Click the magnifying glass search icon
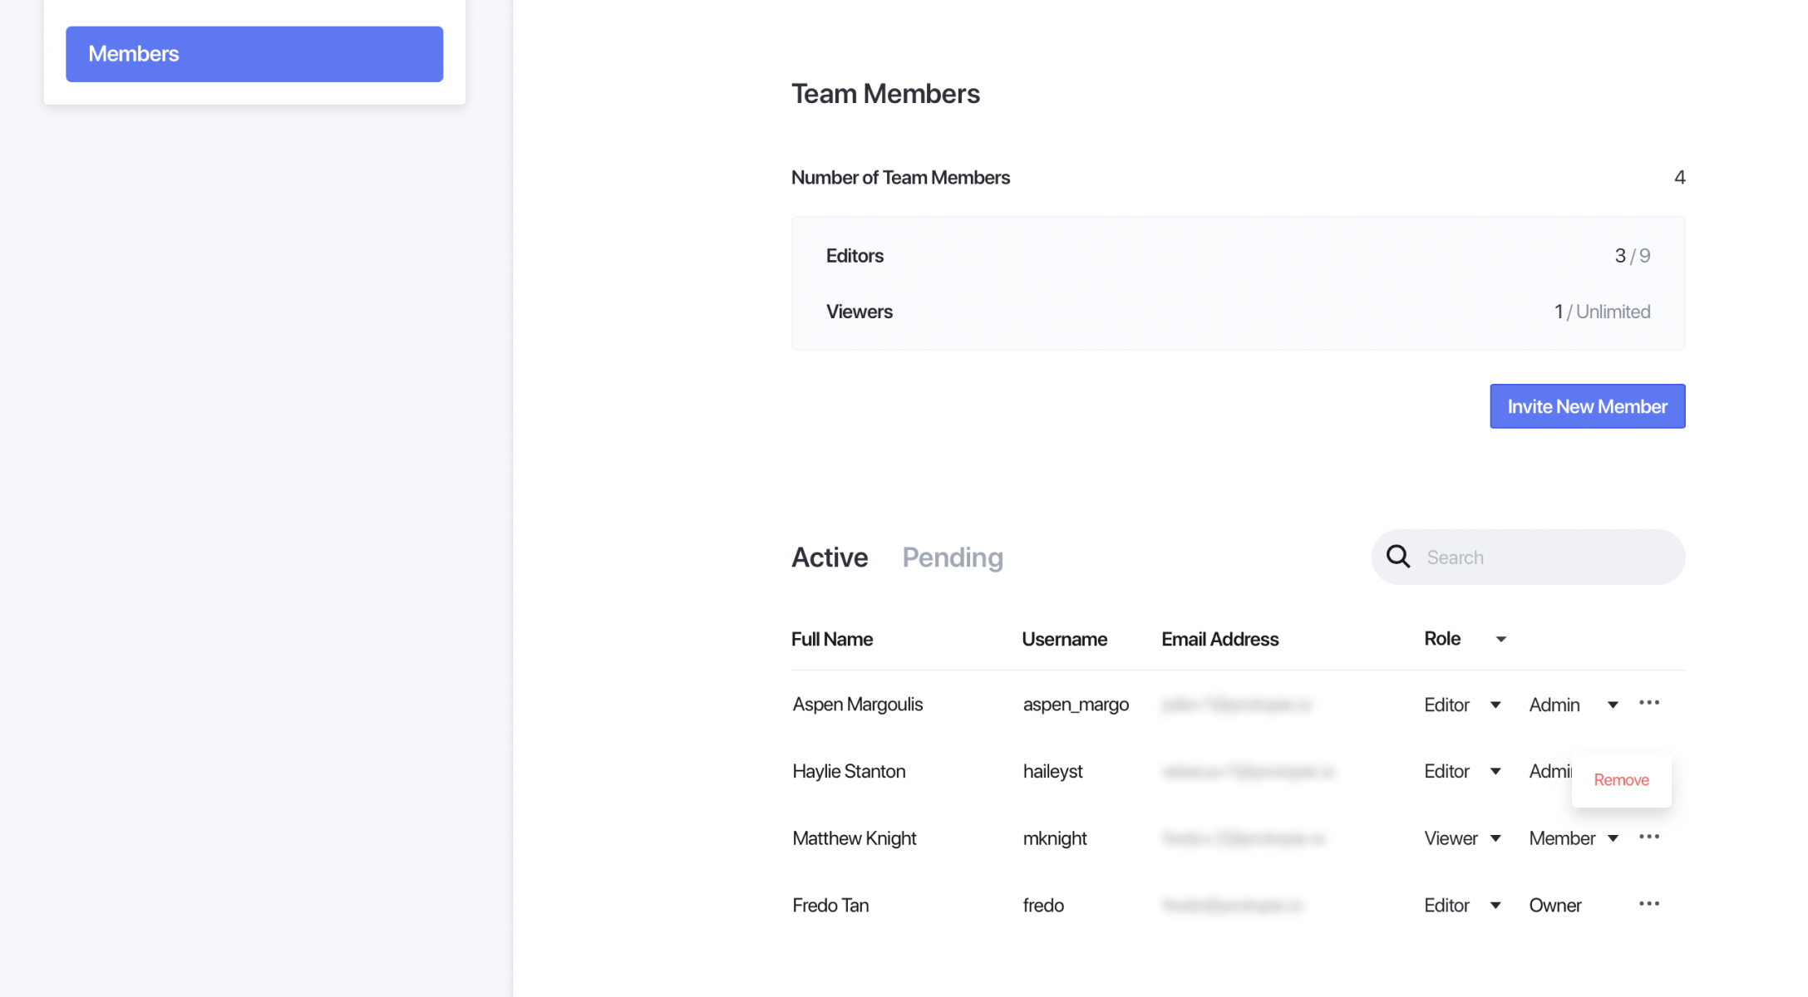The height and width of the screenshot is (997, 1808). 1398,557
